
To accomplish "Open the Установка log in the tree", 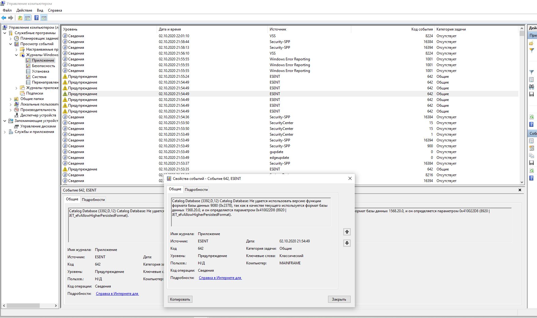I will (40, 71).
